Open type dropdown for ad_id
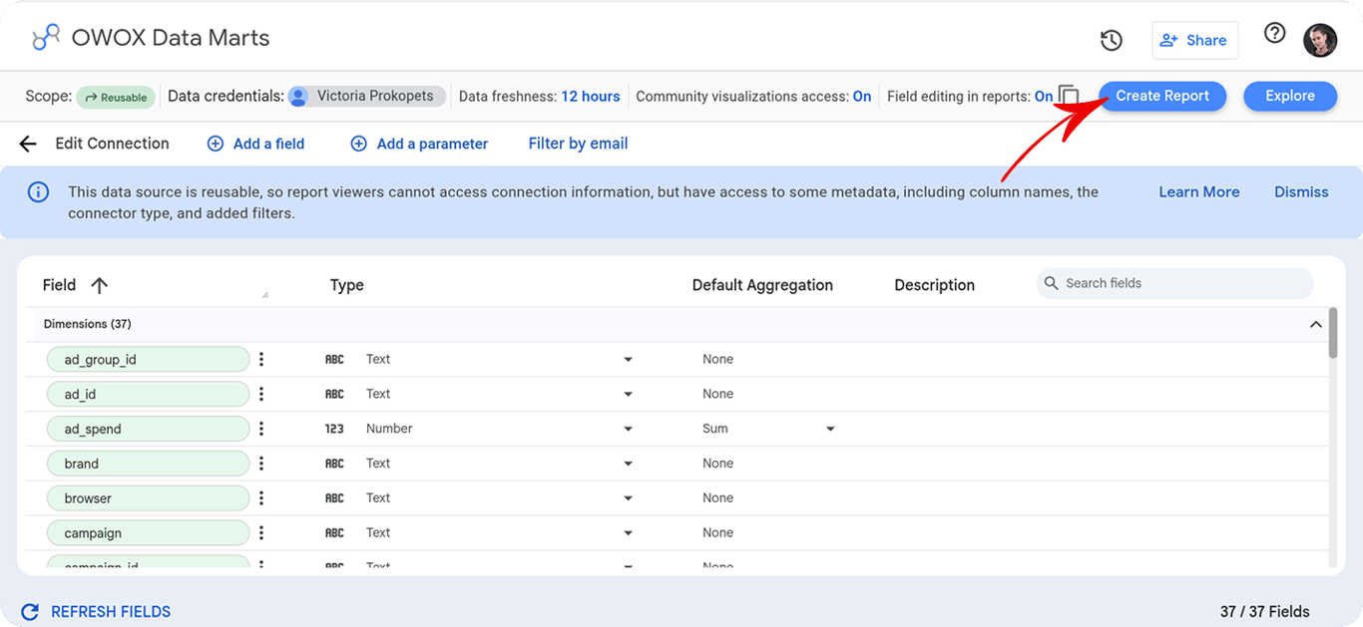Screen dimensions: 1363x627 [x=628, y=394]
